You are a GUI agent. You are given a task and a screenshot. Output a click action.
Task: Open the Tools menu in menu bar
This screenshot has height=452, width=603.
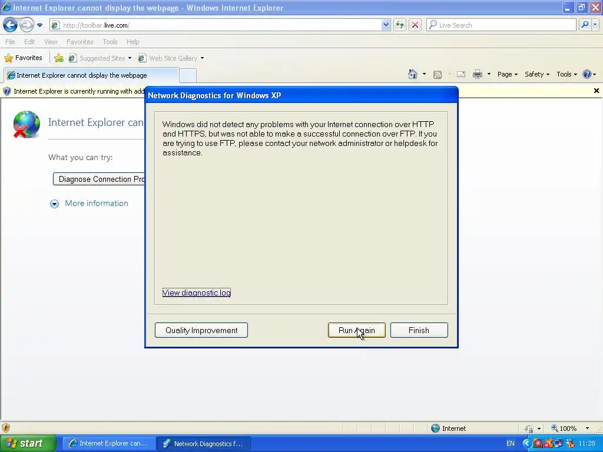pos(110,42)
